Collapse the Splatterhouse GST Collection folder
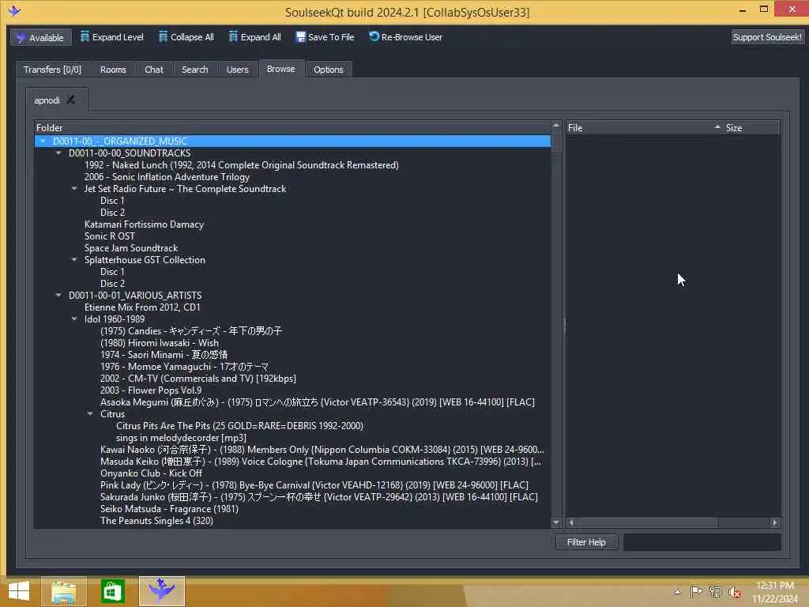This screenshot has height=607, width=809. (x=74, y=259)
